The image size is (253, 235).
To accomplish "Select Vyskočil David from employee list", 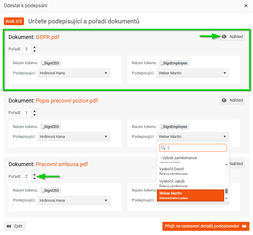I will 191,171.
